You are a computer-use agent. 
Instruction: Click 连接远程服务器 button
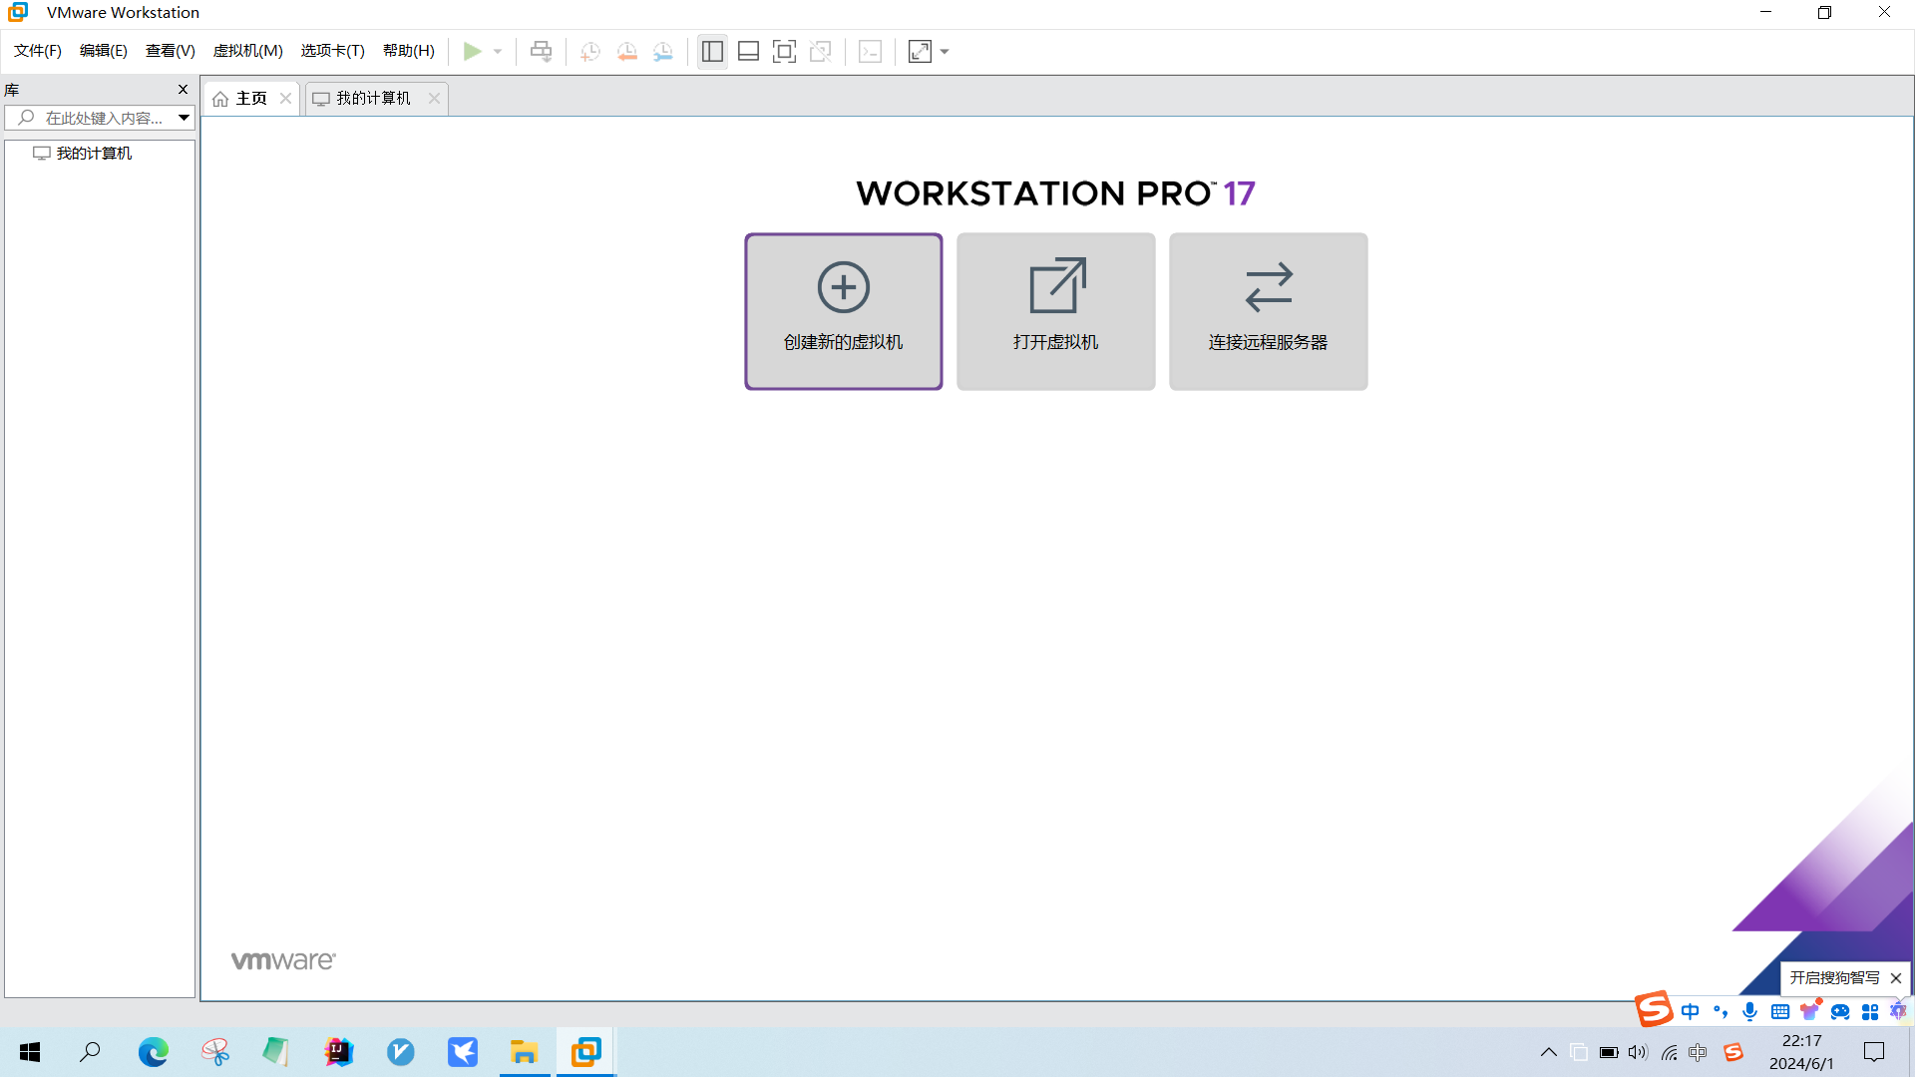[1268, 311]
